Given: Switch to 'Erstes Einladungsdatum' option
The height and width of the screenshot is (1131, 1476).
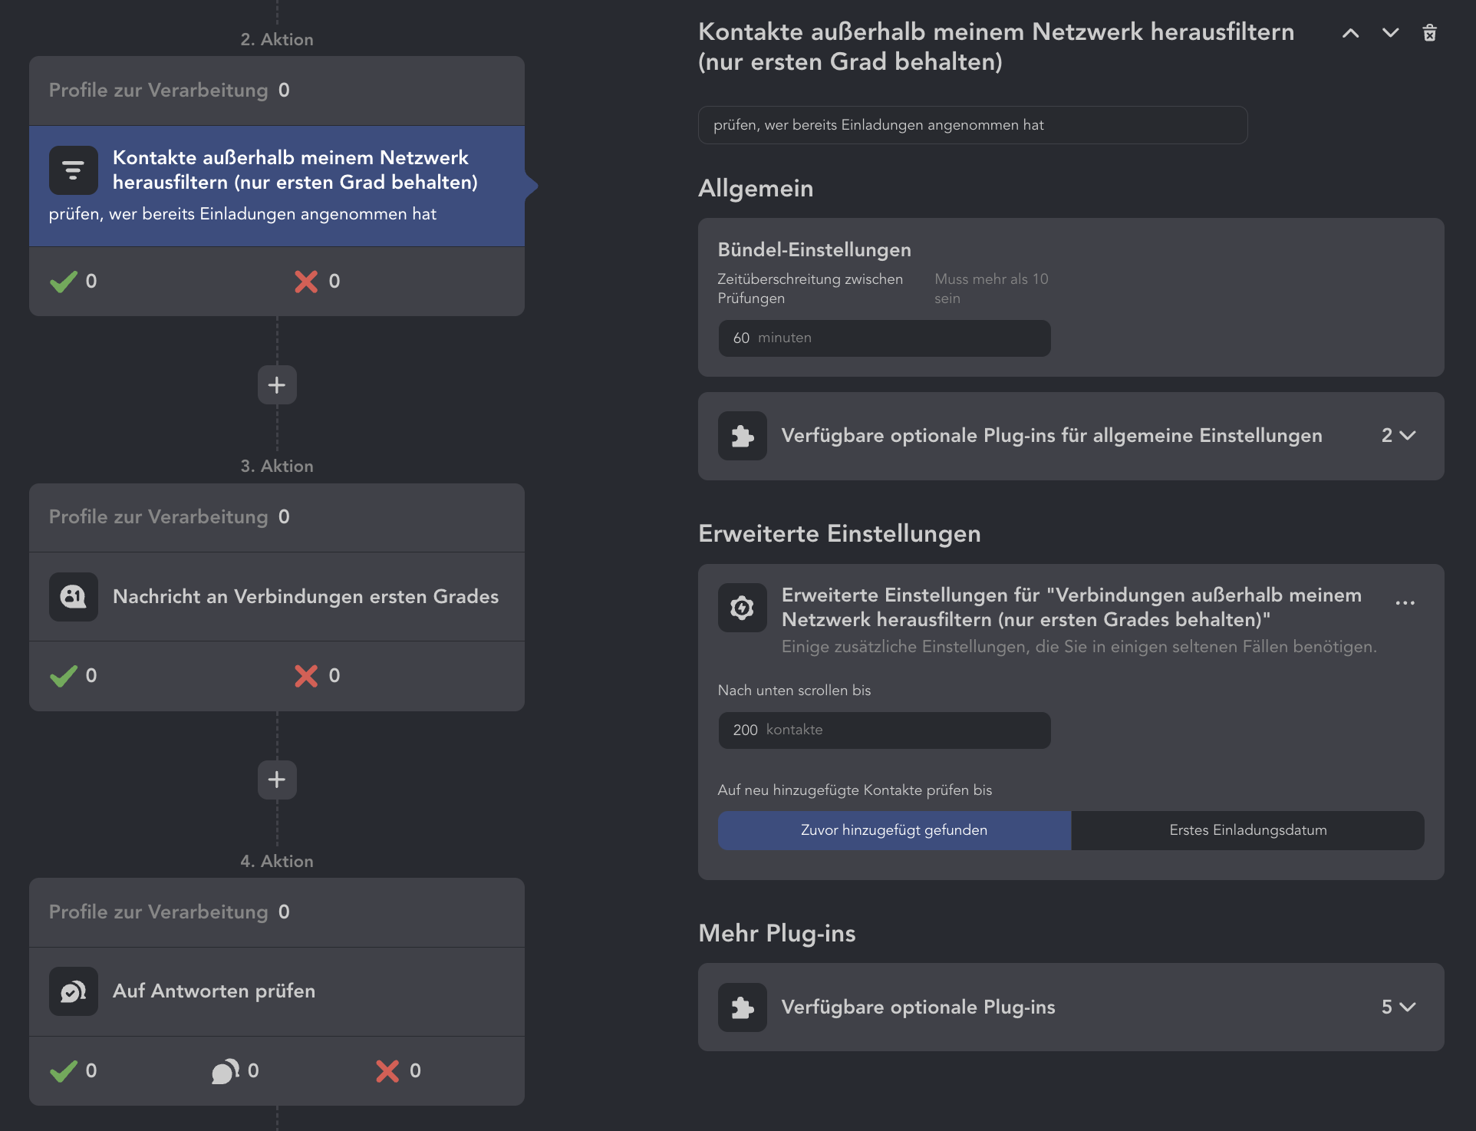Looking at the screenshot, I should click(x=1247, y=830).
